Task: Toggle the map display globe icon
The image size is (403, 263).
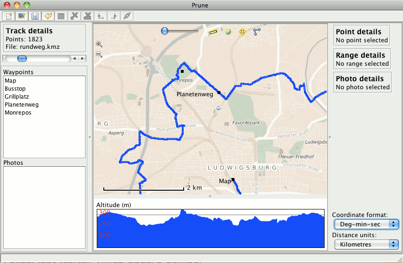Action: [x=228, y=32]
